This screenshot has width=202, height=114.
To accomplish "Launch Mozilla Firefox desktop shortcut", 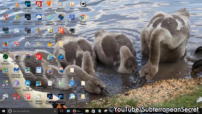I will (x=5, y=46).
